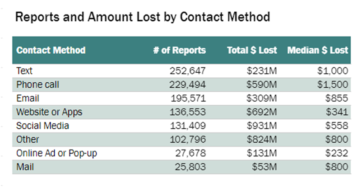Click the $53M total lost cell
The width and height of the screenshot is (362, 188).
265,167
